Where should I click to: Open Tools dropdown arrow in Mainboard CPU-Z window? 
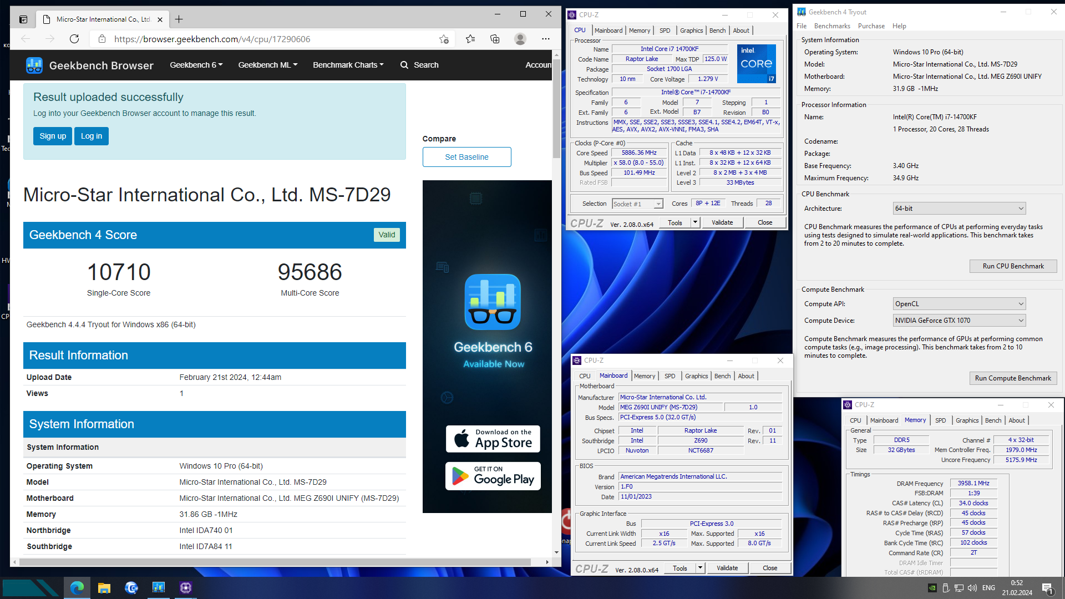click(x=700, y=568)
